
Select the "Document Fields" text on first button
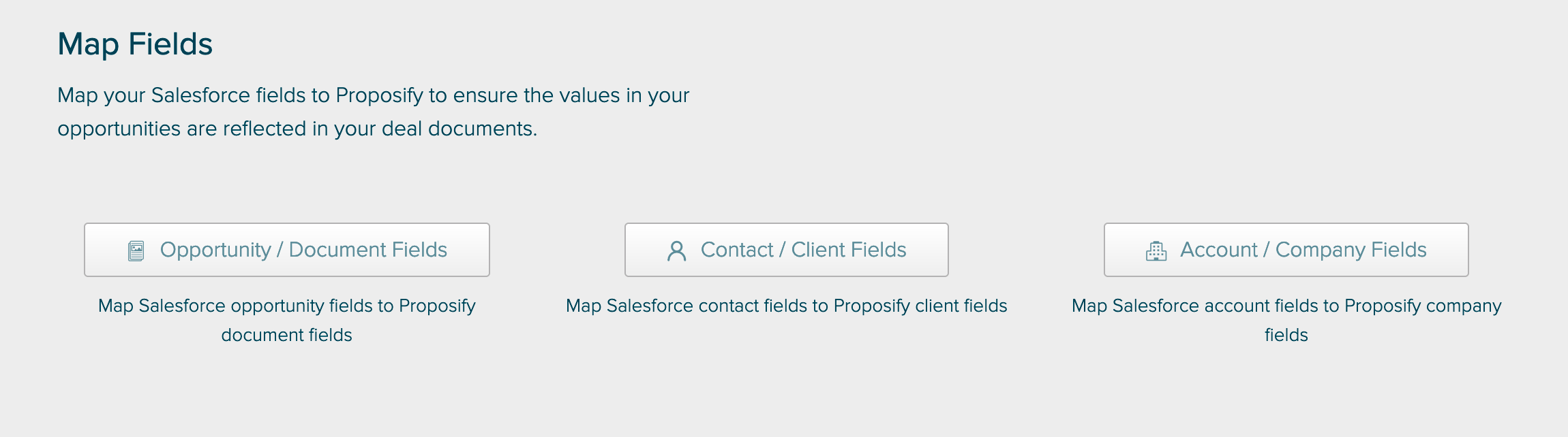[368, 250]
